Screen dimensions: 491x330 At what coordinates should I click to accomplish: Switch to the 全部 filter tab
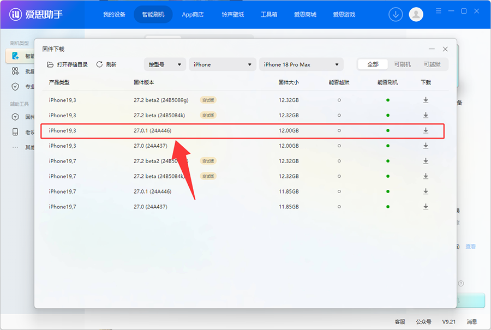(x=373, y=64)
